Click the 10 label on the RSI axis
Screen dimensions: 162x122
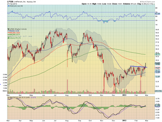click(156, 25)
